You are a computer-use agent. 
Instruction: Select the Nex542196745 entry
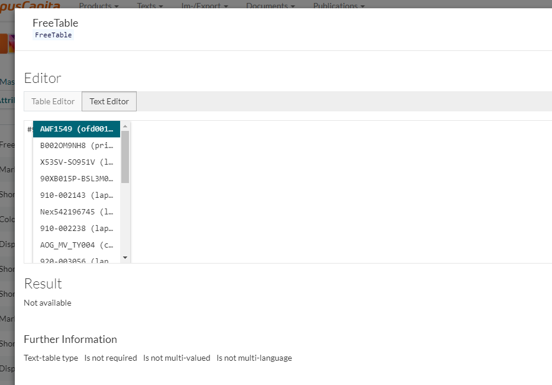[76, 211]
